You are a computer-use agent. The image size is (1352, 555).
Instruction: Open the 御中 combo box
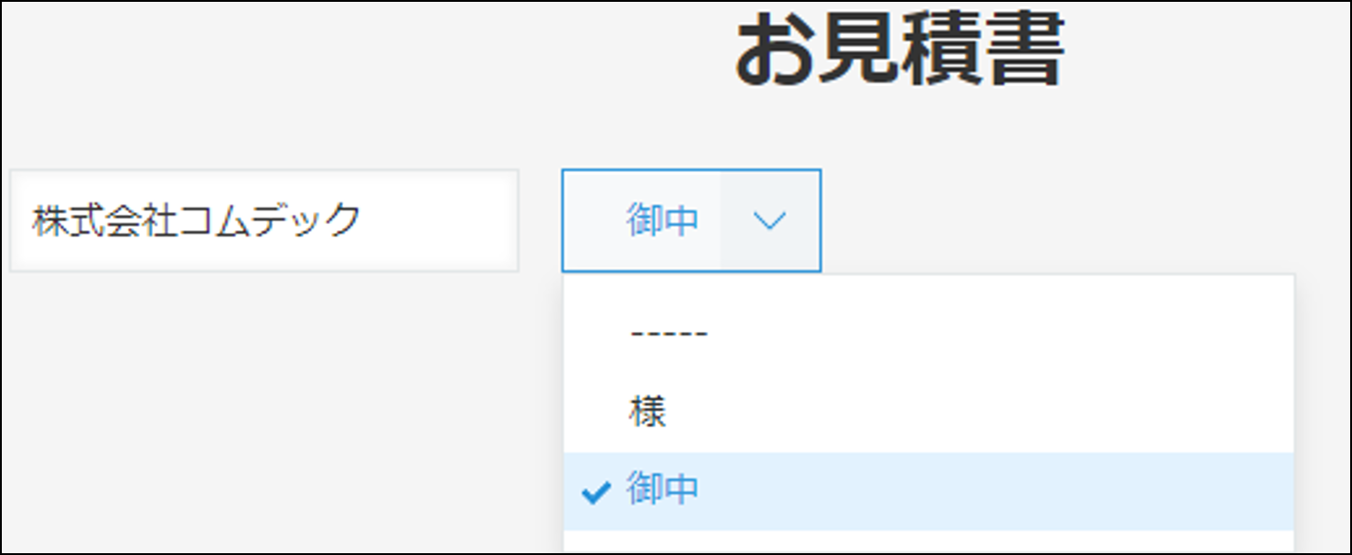pos(692,220)
